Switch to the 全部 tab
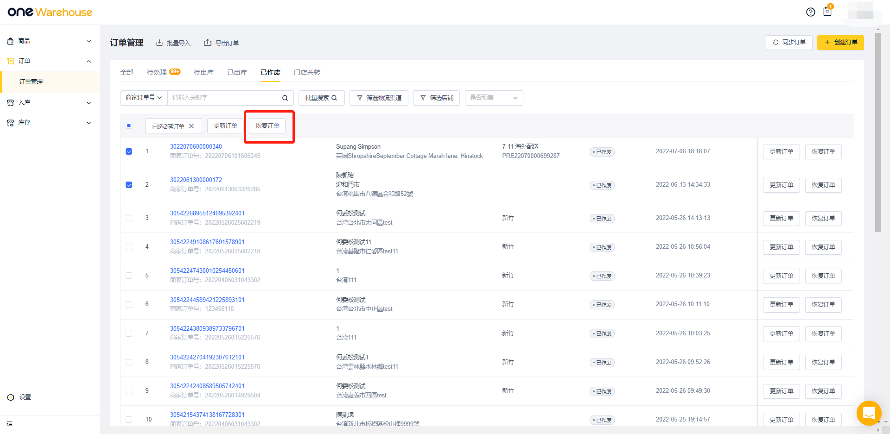The width and height of the screenshot is (890, 434). coord(127,72)
